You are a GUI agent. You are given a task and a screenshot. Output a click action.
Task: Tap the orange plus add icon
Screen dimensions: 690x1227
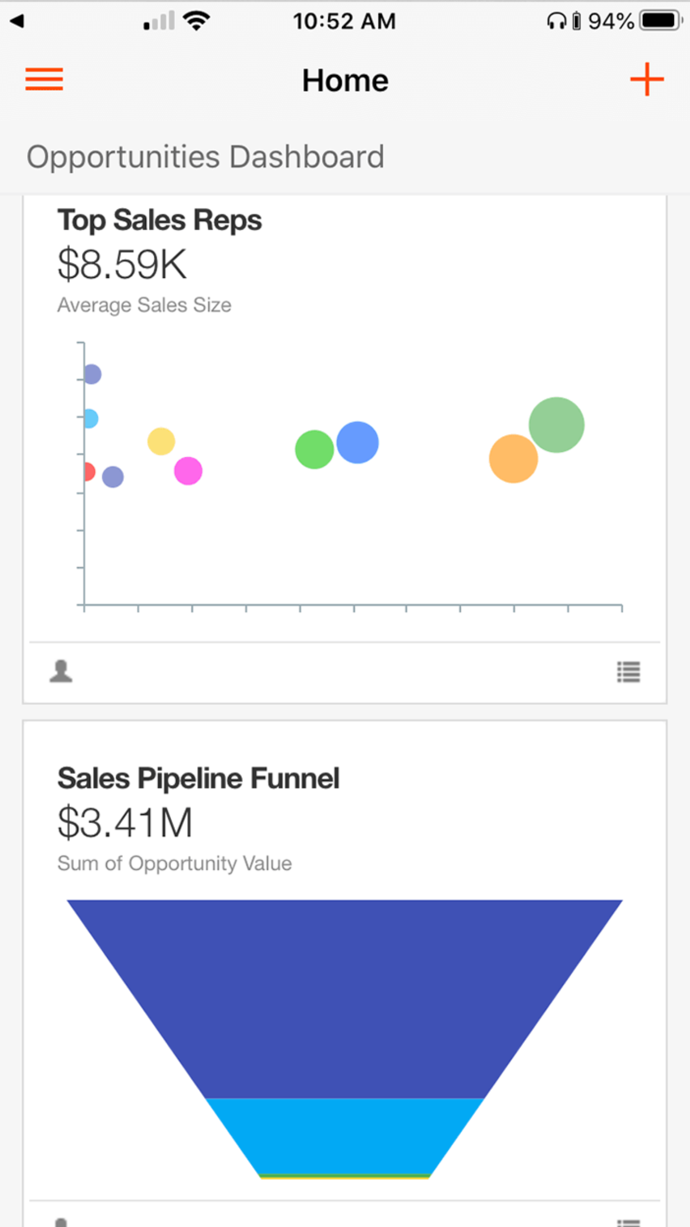click(x=647, y=79)
